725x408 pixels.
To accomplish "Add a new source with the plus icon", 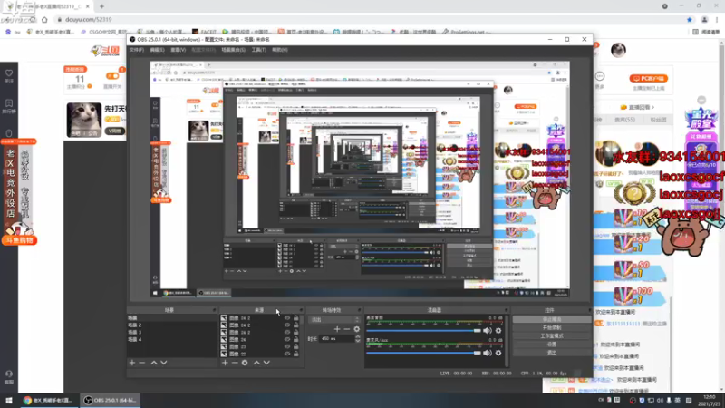I will [x=225, y=363].
